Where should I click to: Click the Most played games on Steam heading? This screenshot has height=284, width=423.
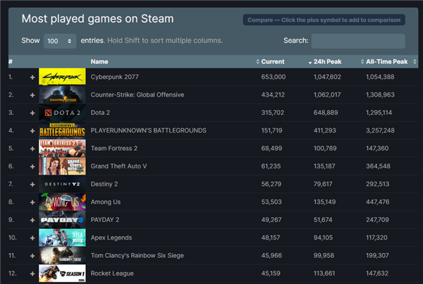98,19
